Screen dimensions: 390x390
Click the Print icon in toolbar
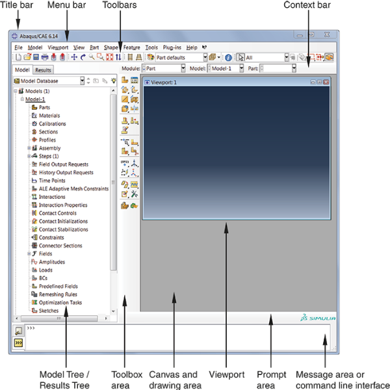(45, 57)
